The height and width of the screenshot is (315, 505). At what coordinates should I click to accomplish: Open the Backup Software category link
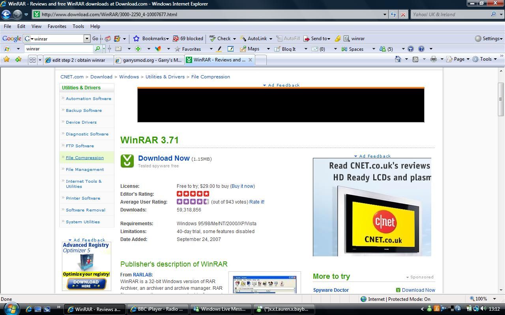pyautogui.click(x=84, y=111)
